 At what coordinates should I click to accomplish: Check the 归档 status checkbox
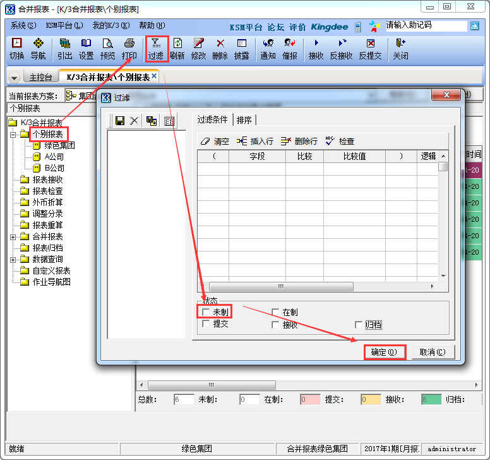tap(359, 325)
